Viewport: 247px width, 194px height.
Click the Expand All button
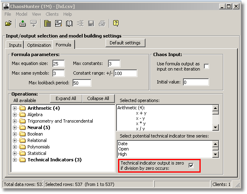[66, 98]
